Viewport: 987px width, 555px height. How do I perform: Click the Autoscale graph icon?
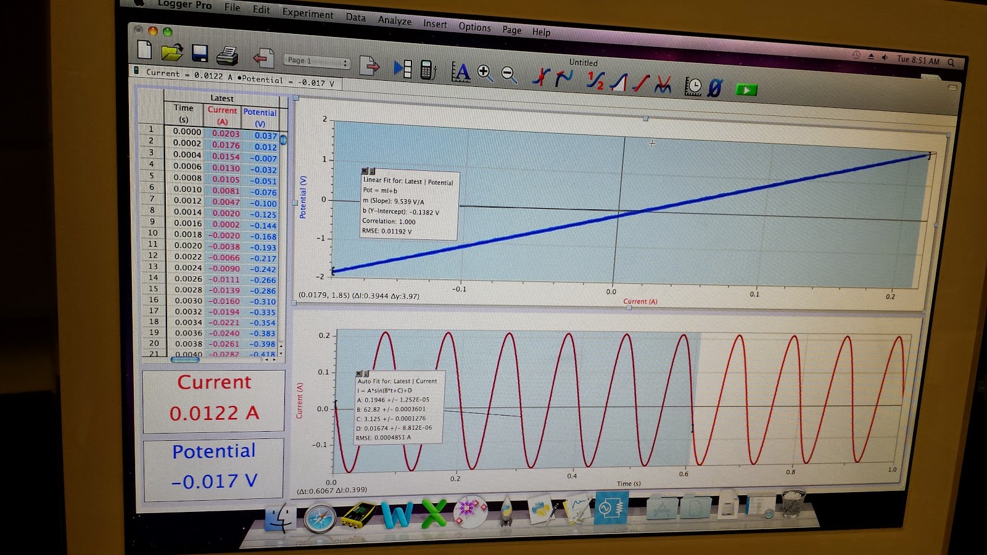pos(460,72)
